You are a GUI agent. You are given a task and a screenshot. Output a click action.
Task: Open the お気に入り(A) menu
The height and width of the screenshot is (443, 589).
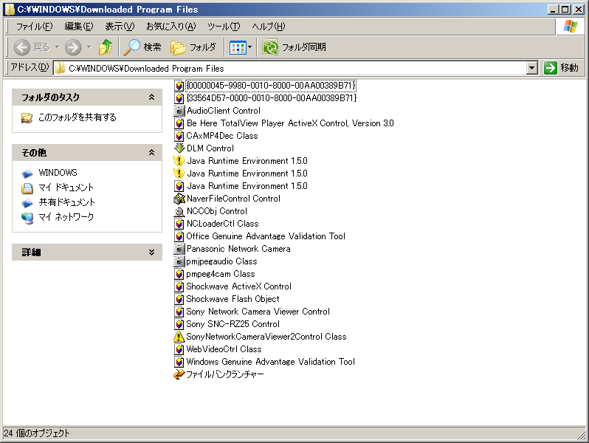tap(171, 27)
